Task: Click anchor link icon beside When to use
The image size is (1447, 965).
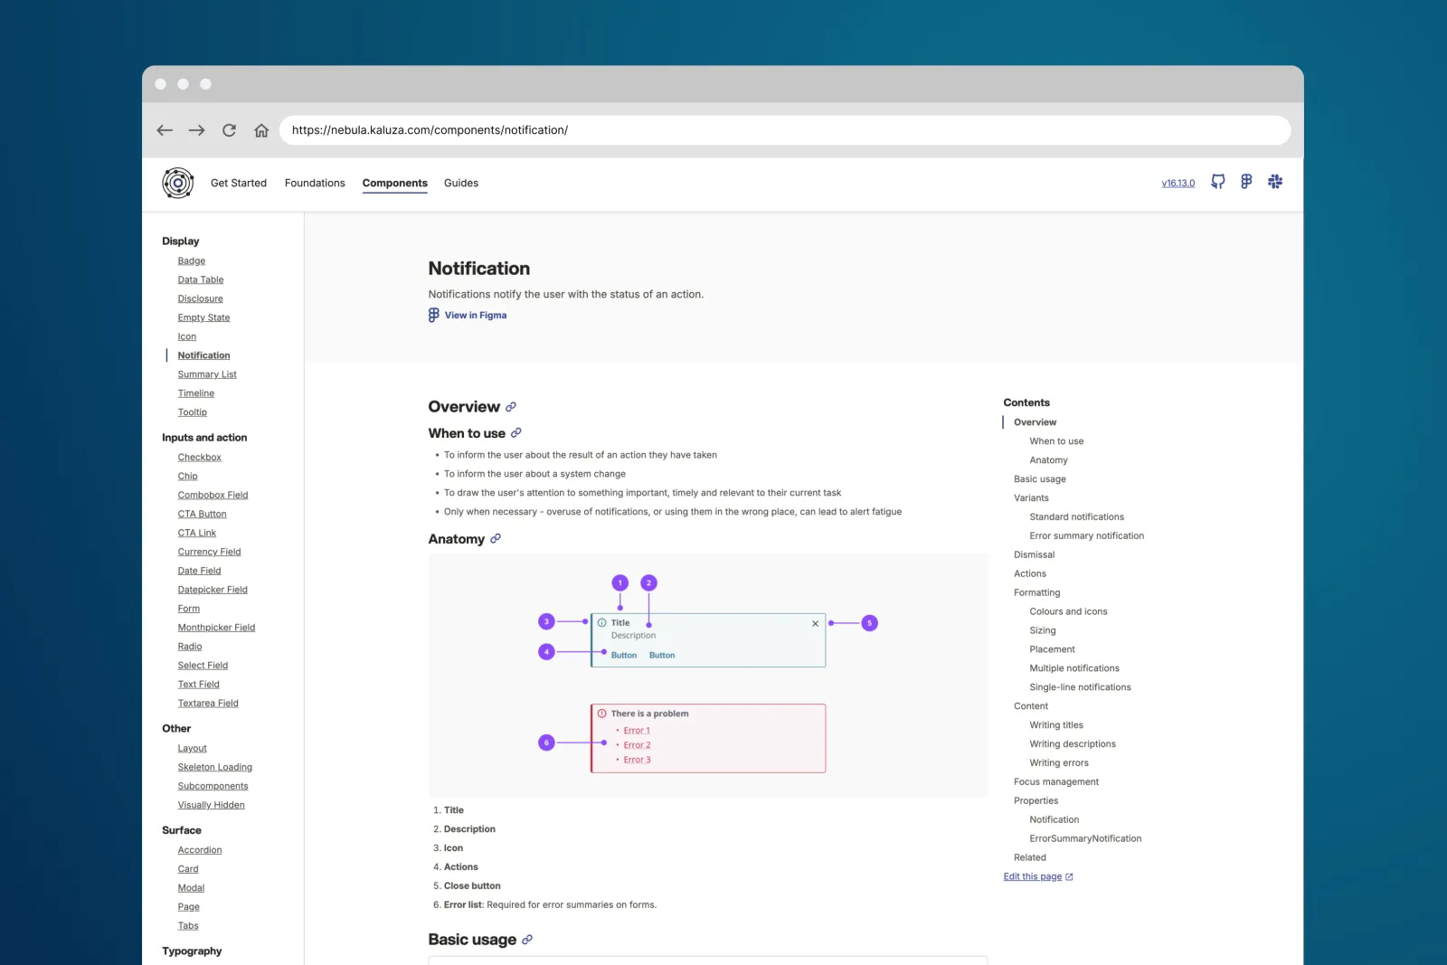Action: coord(516,433)
